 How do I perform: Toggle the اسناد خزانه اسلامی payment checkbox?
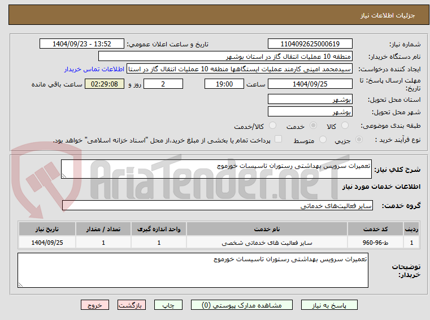coord(279,139)
